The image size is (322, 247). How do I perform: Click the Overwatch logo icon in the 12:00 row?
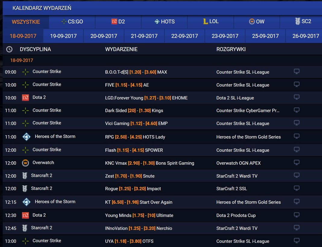25,163
